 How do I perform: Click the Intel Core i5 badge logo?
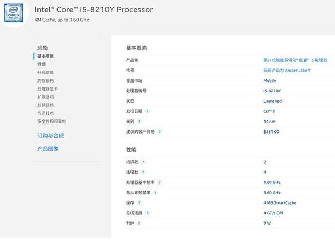pos(14,13)
